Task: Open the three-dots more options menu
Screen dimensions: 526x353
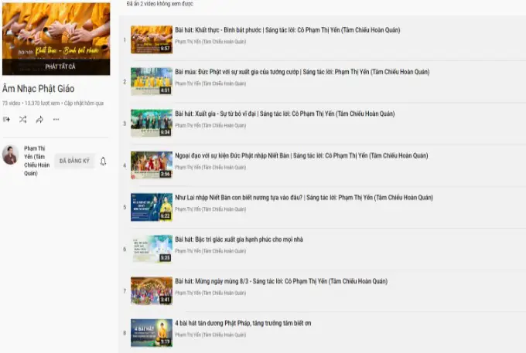Action: coord(56,120)
